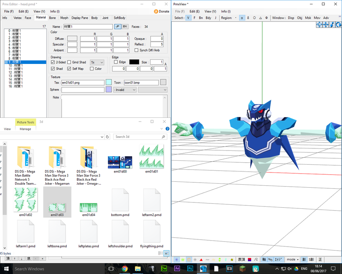342x274 pixels.
Task: Click the Donate button
Action: 162,11
